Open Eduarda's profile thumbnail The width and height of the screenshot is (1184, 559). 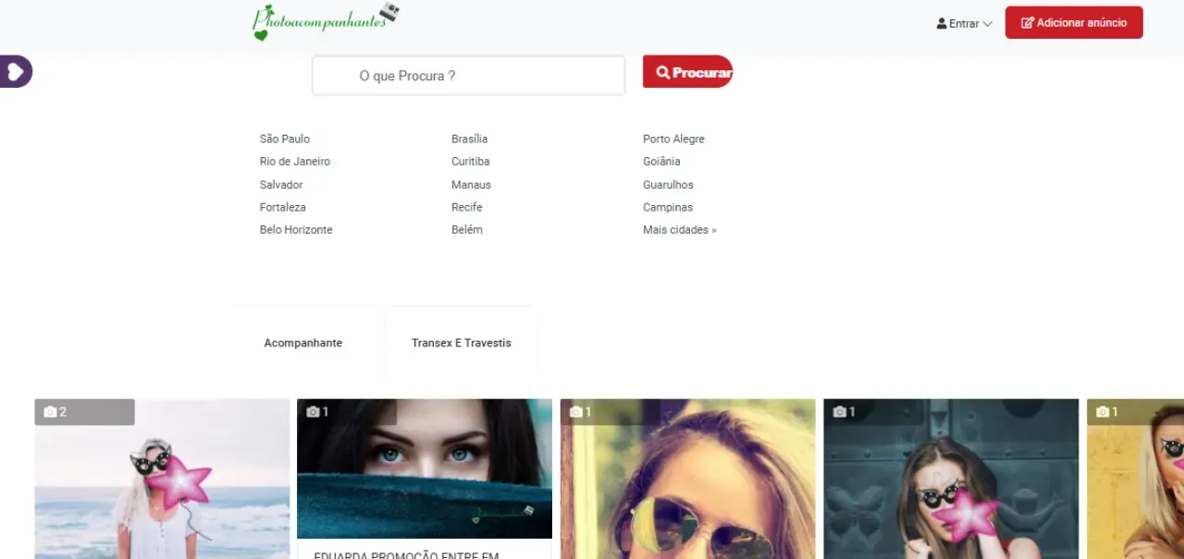click(424, 467)
